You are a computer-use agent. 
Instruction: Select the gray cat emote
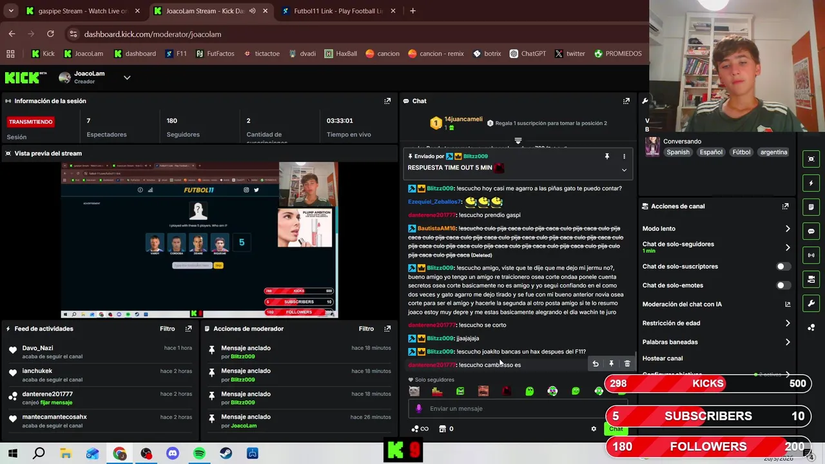[414, 391]
